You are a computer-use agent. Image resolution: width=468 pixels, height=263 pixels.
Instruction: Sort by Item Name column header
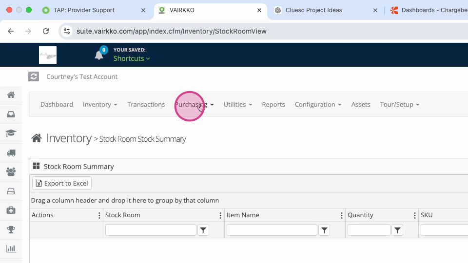(x=243, y=215)
